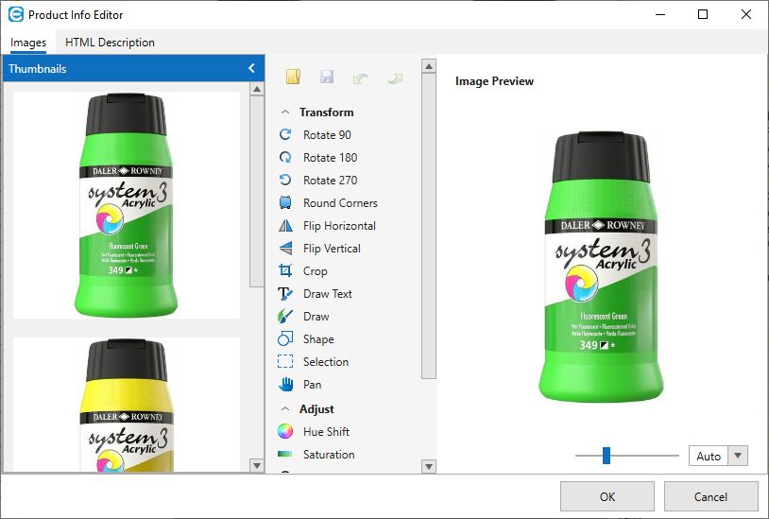Switch to the HTML Description tab
Viewport: 769px width, 519px height.
pos(110,43)
